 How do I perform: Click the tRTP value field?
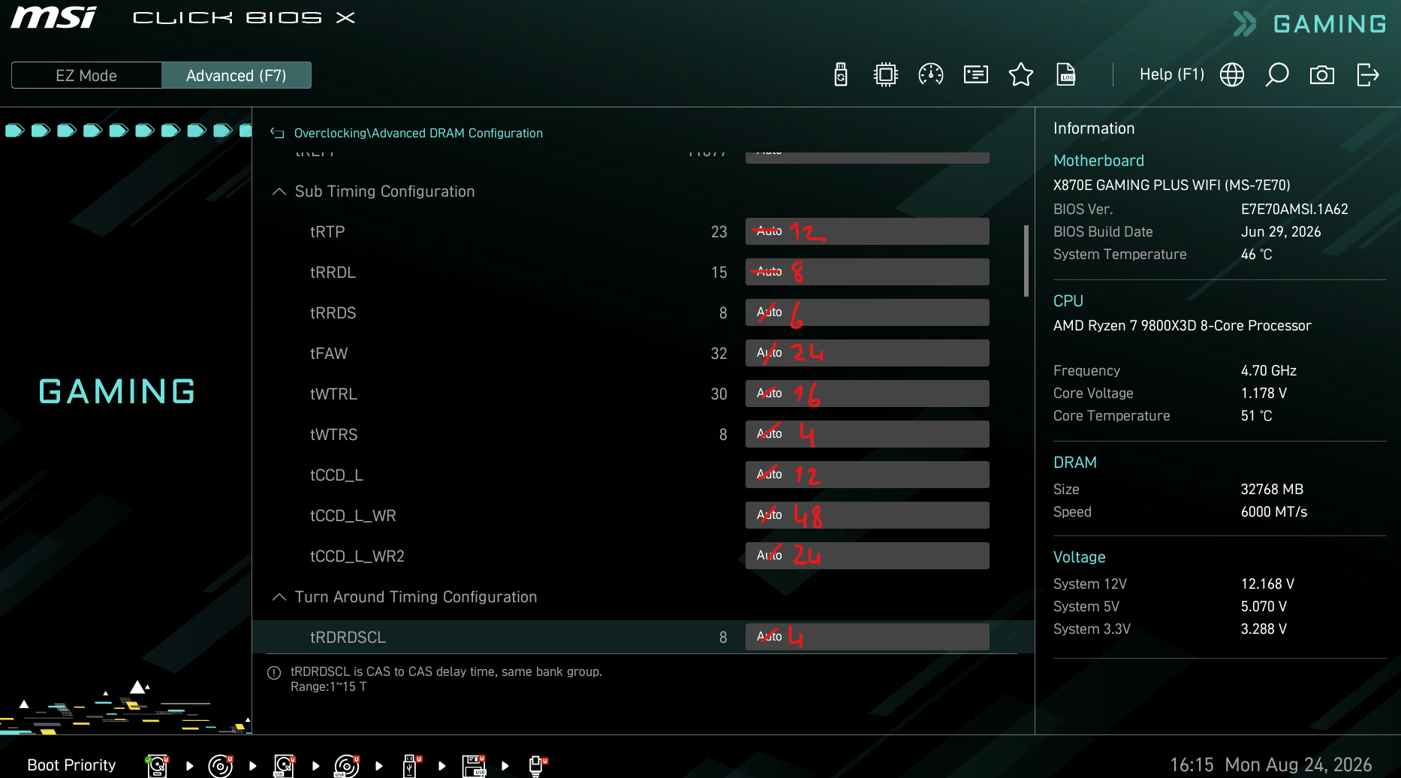click(x=867, y=231)
